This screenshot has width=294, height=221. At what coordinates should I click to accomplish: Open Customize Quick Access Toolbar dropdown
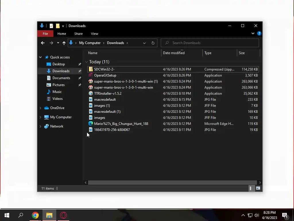(x=63, y=26)
